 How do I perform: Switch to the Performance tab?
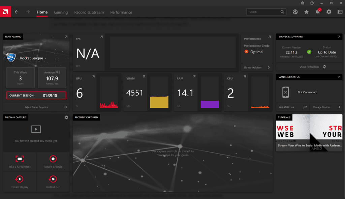[x=121, y=12]
